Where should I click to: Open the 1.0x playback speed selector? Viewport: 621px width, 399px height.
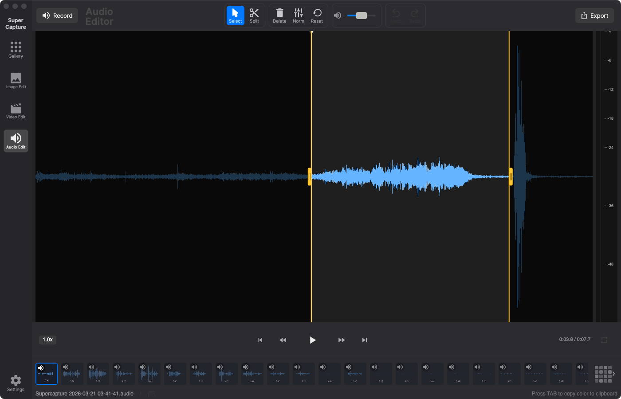47,340
